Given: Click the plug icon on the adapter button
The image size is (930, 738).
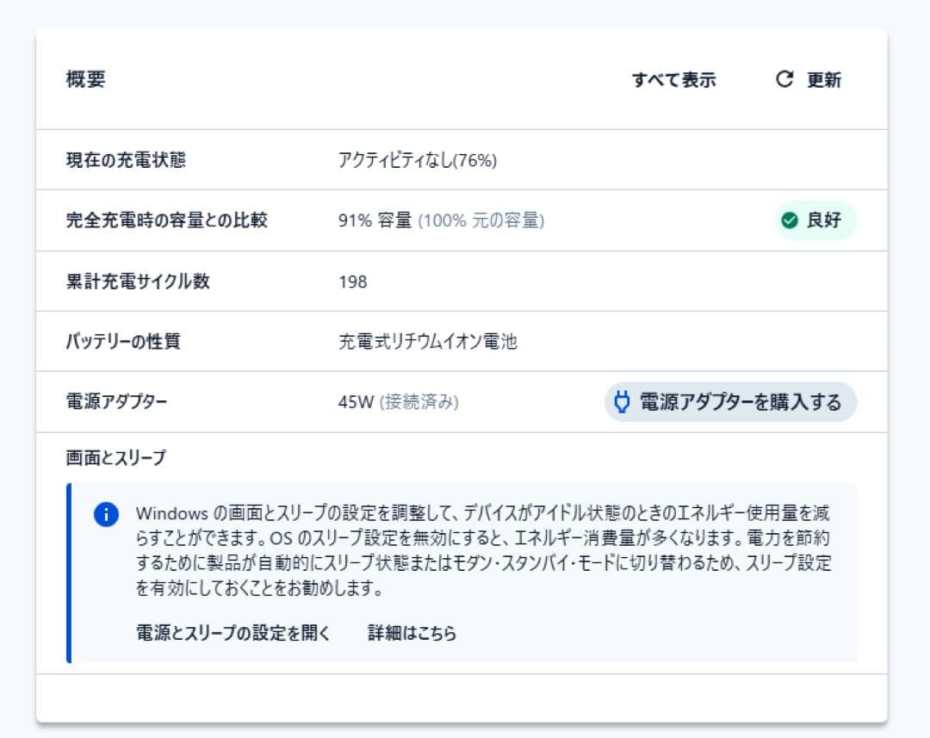Looking at the screenshot, I should [x=622, y=402].
